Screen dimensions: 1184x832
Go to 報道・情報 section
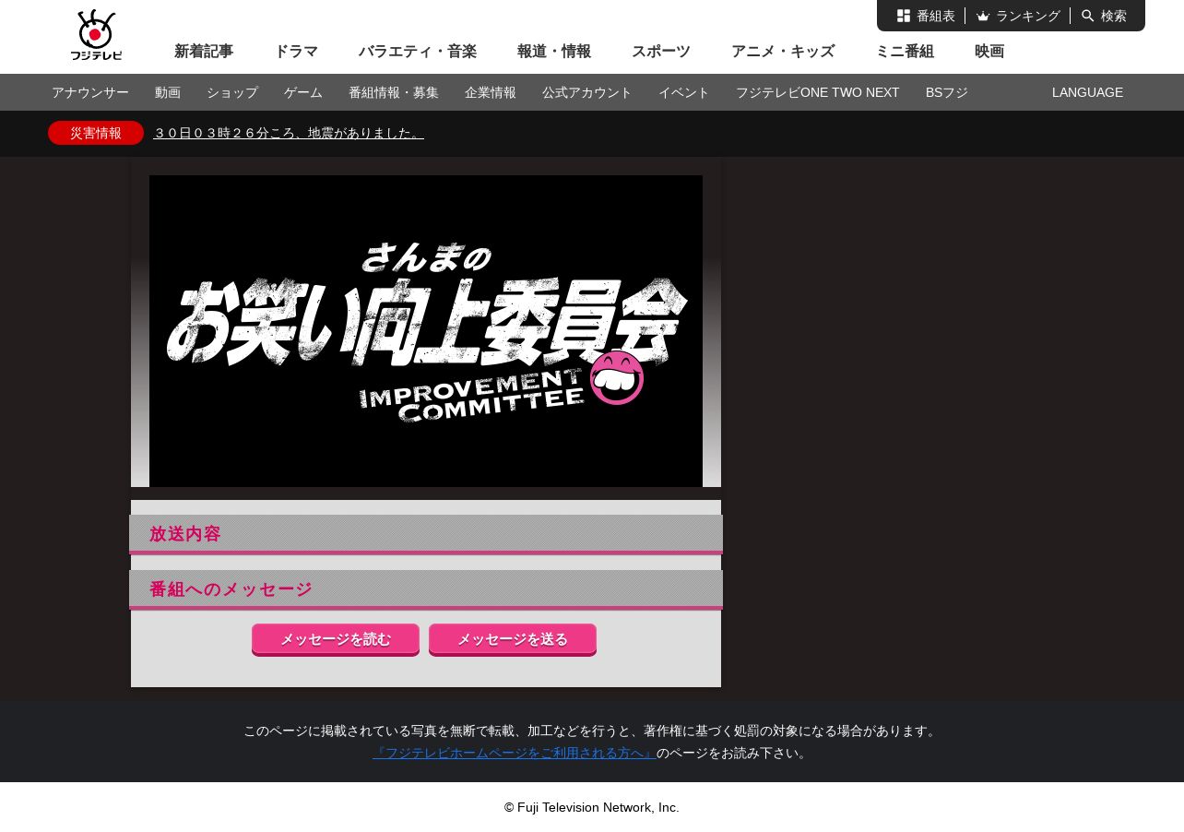point(554,52)
